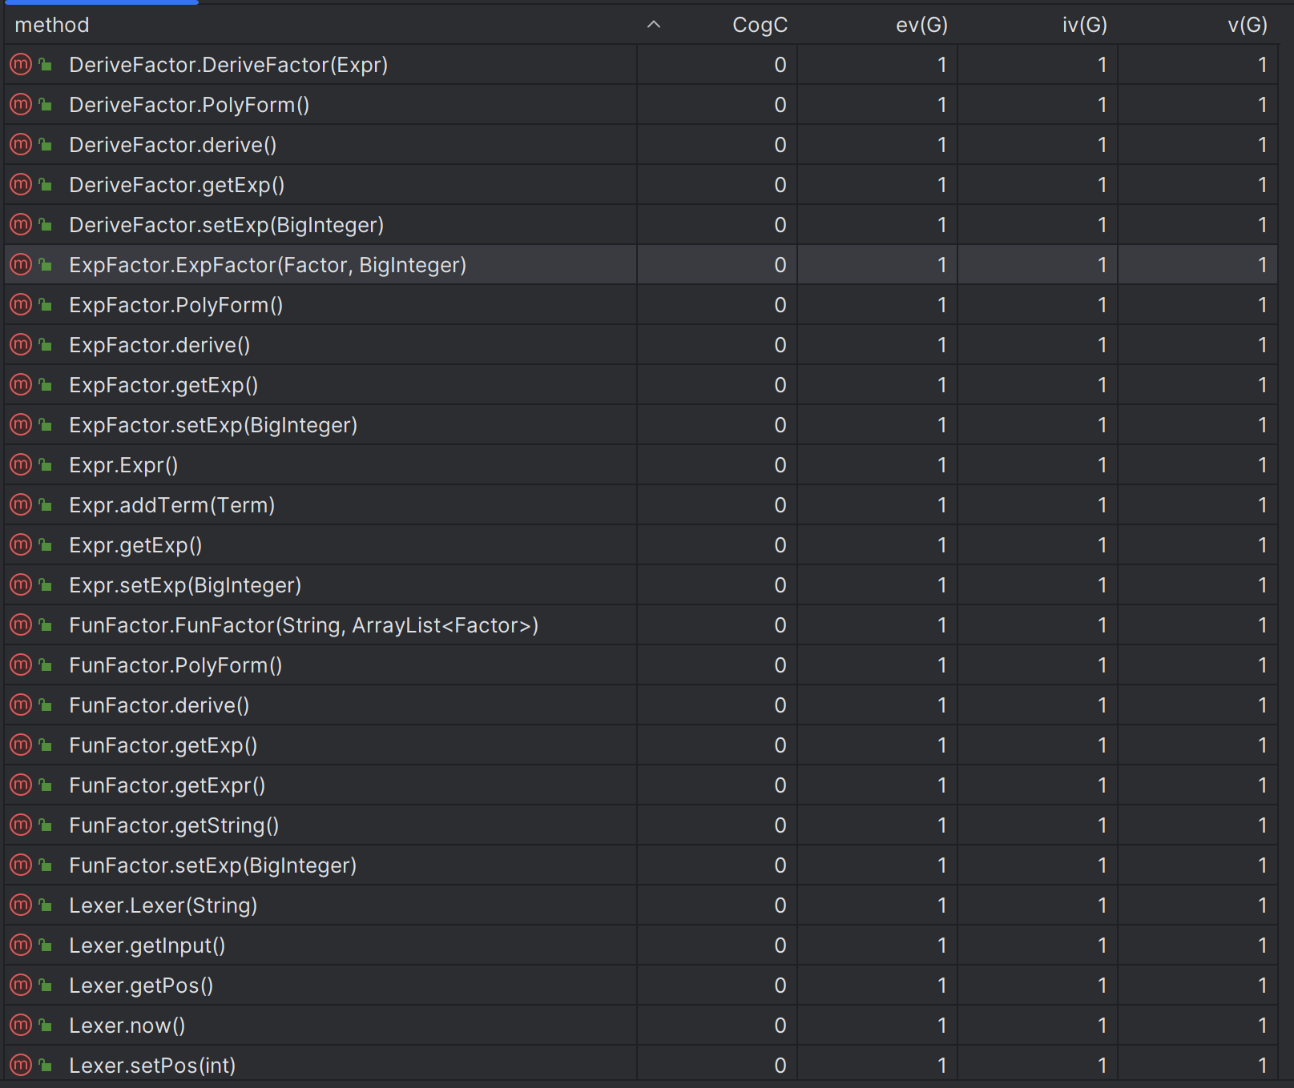Image resolution: width=1294 pixels, height=1088 pixels.
Task: Select the ExpFactor.getExp() method name
Action: point(163,385)
